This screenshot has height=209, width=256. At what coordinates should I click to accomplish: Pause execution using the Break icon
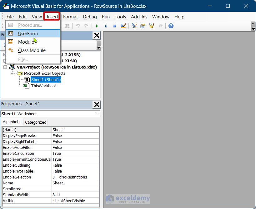coord(106,26)
